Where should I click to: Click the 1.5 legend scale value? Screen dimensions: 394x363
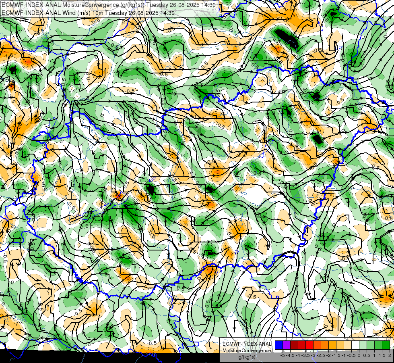382,355
